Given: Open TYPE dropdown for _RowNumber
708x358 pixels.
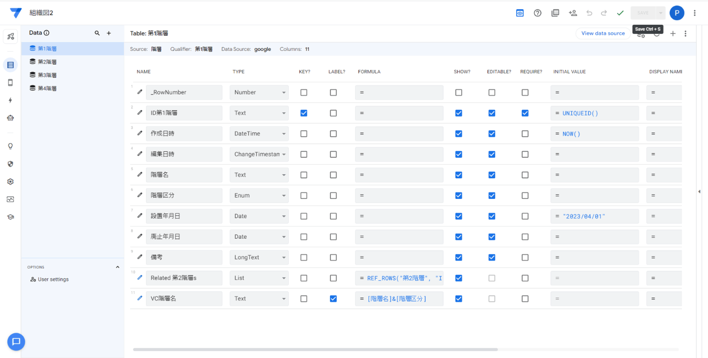Looking at the screenshot, I should pyautogui.click(x=259, y=92).
